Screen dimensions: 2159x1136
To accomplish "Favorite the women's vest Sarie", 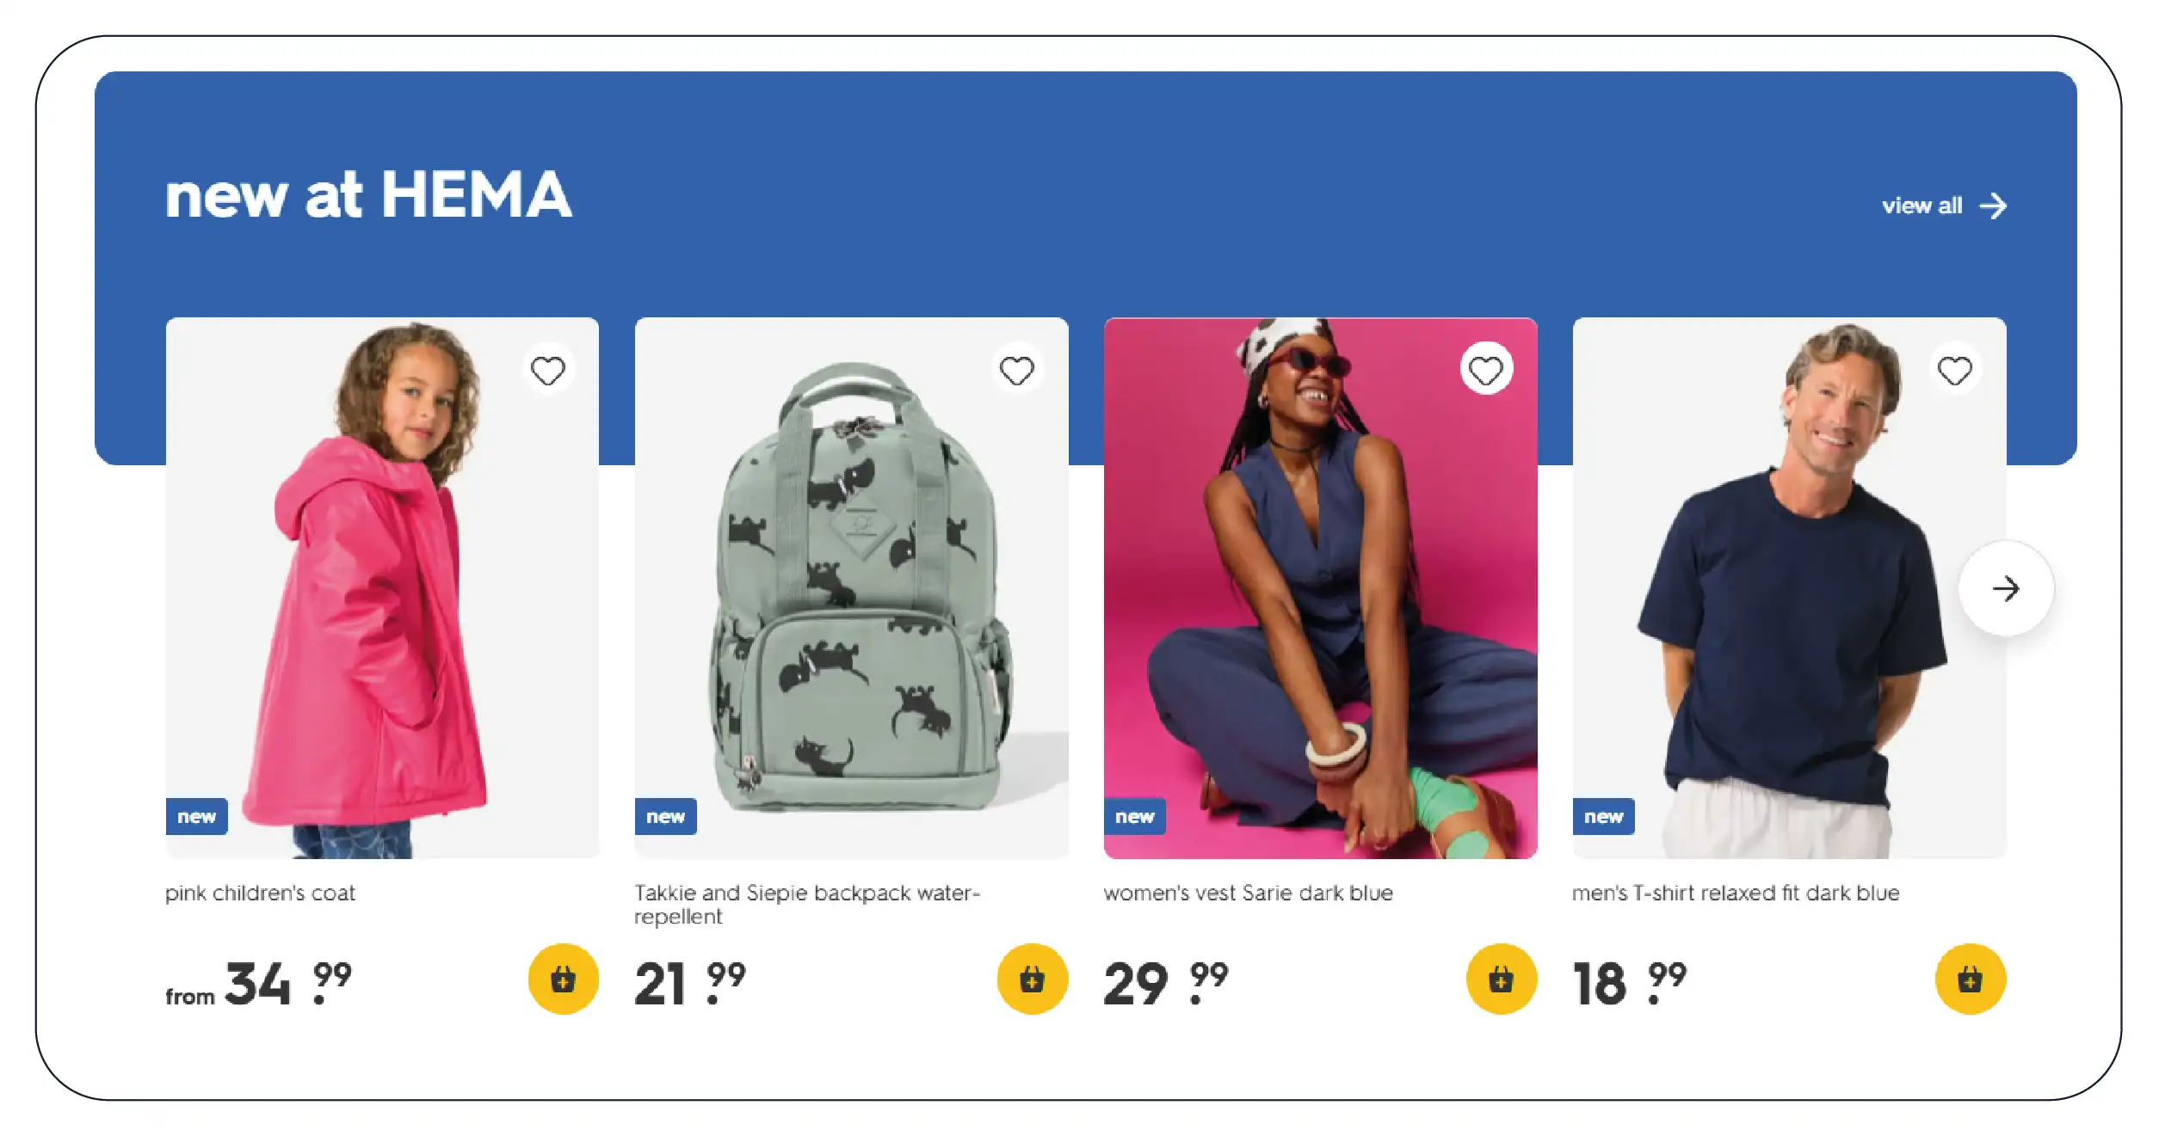I will [1485, 371].
